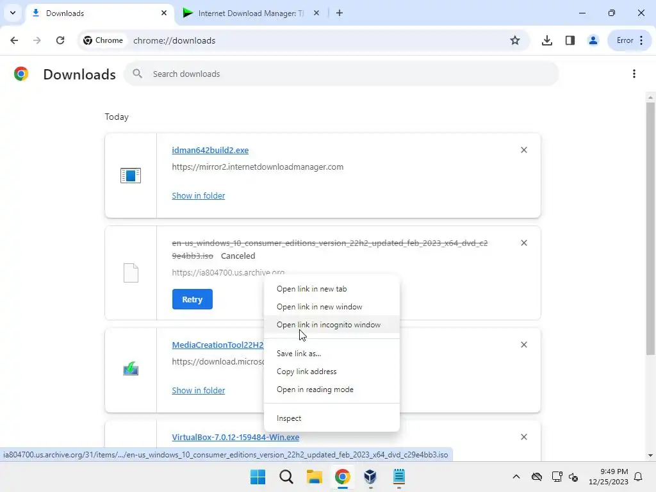Open the Chrome downloads tray icon
The image size is (656, 492).
pyautogui.click(x=547, y=40)
